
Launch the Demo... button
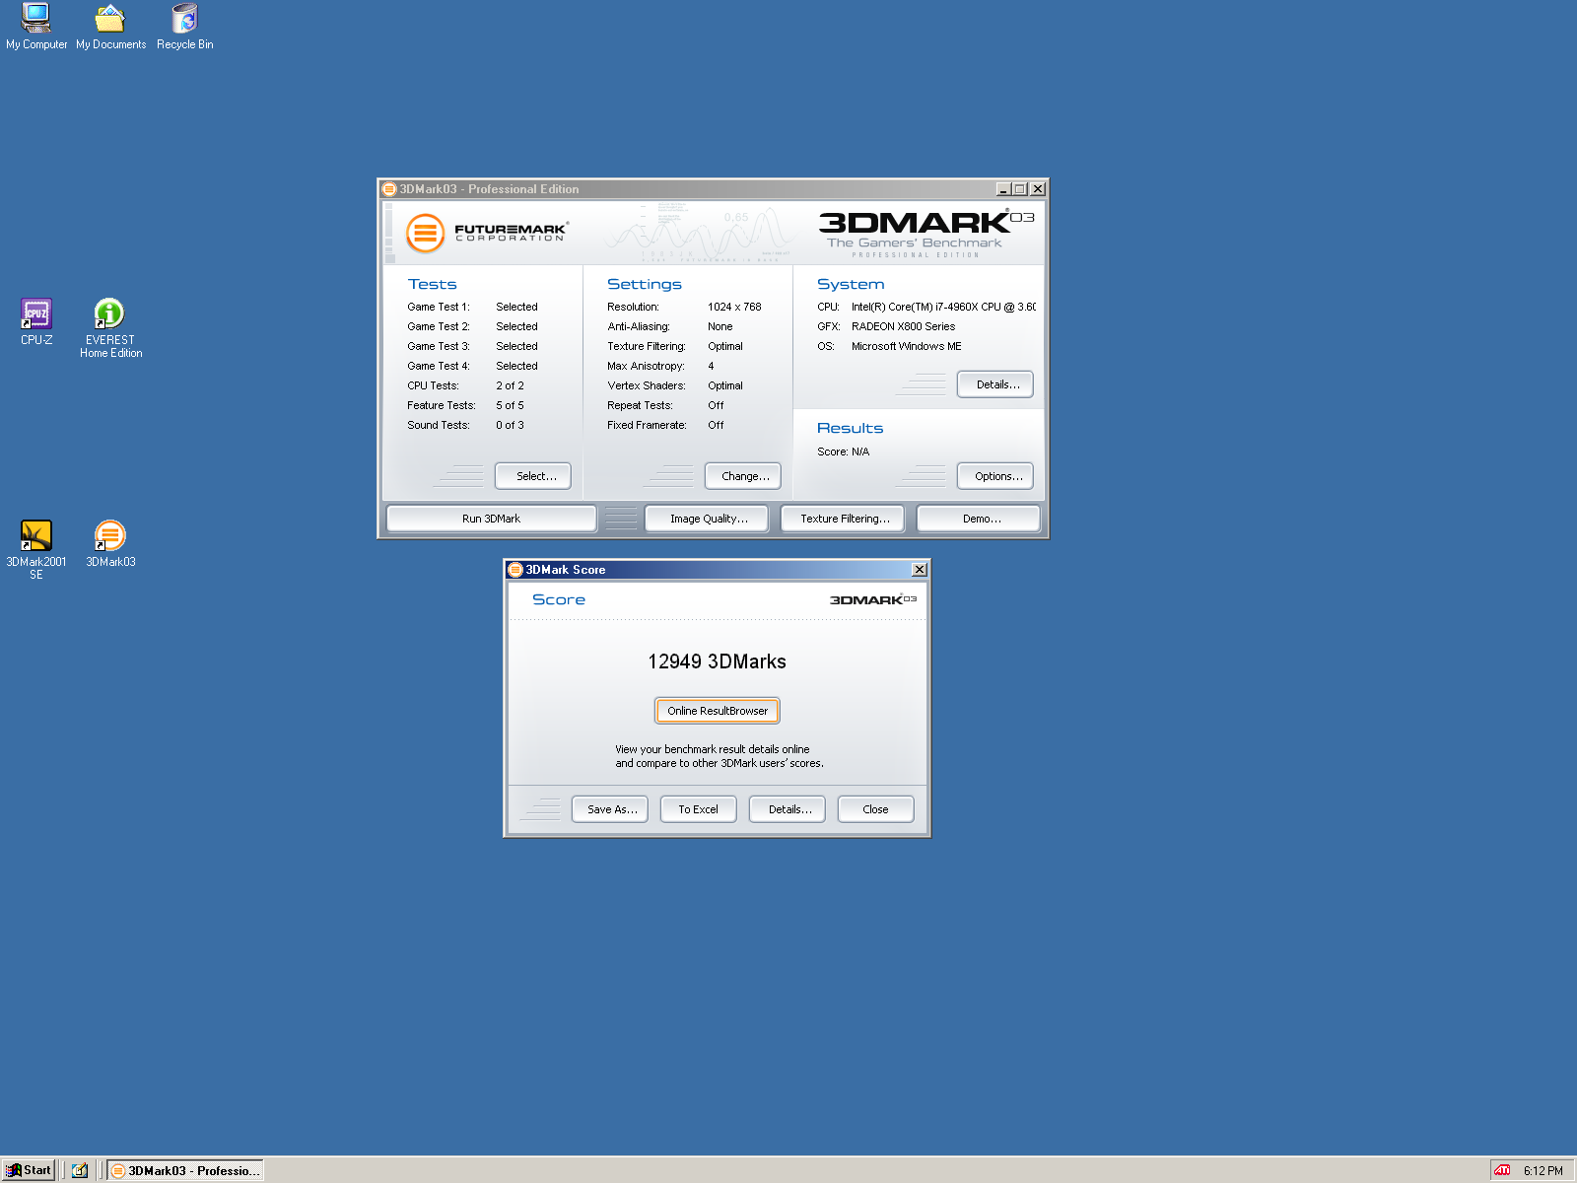(979, 519)
